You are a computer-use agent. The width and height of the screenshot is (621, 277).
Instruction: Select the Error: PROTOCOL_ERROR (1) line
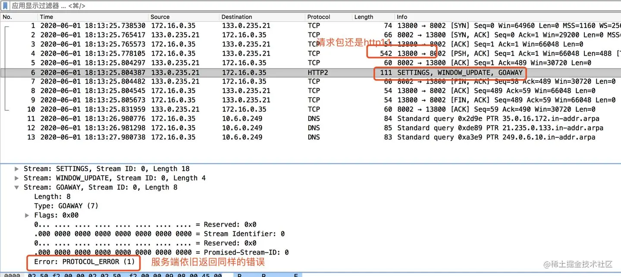tap(84, 262)
